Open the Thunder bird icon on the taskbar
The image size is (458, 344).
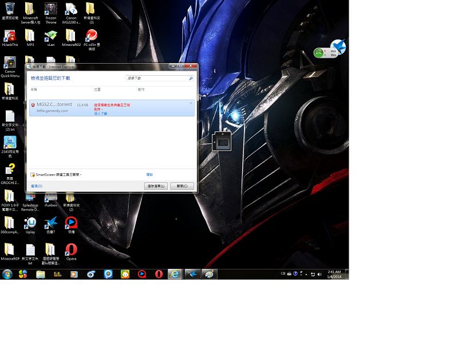point(192,275)
